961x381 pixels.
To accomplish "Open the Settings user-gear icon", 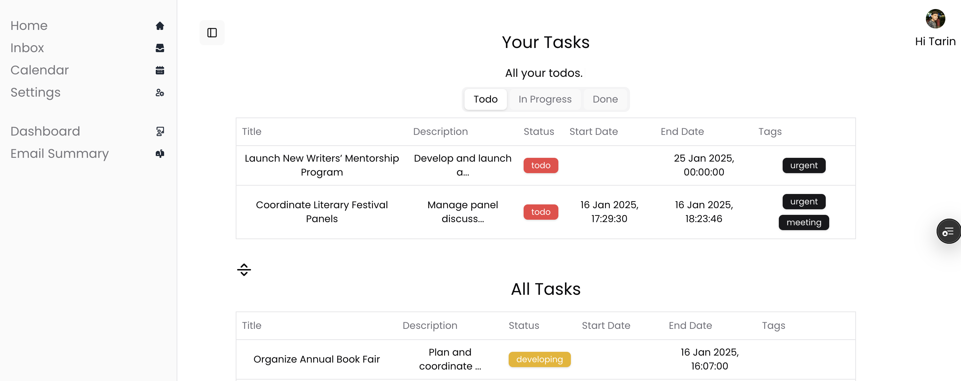I will click(160, 92).
